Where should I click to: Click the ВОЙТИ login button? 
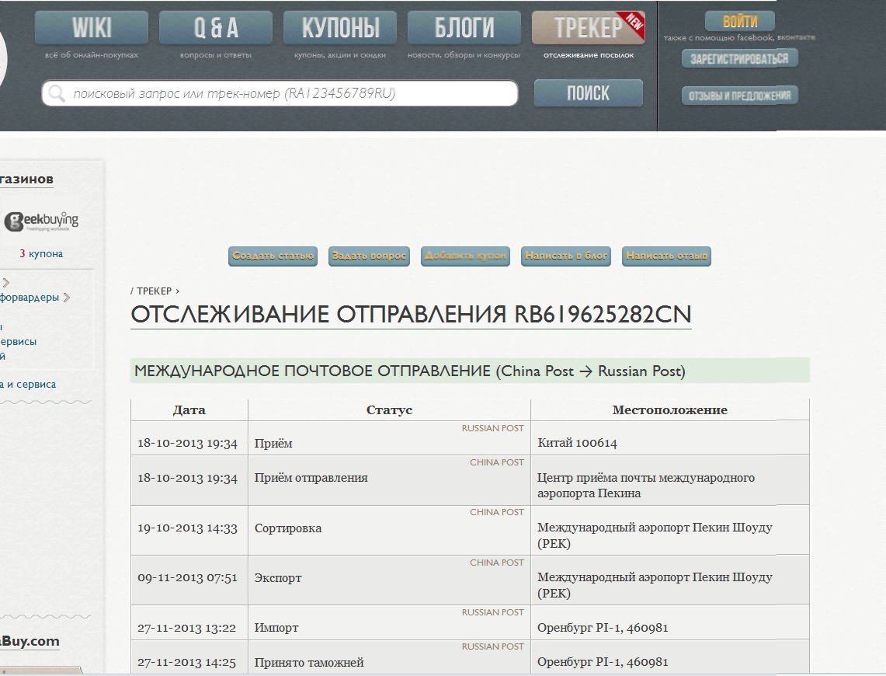pyautogui.click(x=739, y=22)
